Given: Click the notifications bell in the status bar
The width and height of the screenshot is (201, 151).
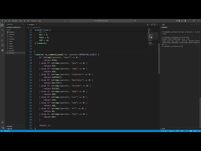Looking at the screenshot, I should 199,131.
